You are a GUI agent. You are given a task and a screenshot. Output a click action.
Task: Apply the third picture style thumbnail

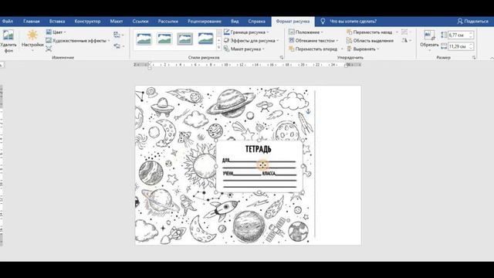[x=185, y=39]
